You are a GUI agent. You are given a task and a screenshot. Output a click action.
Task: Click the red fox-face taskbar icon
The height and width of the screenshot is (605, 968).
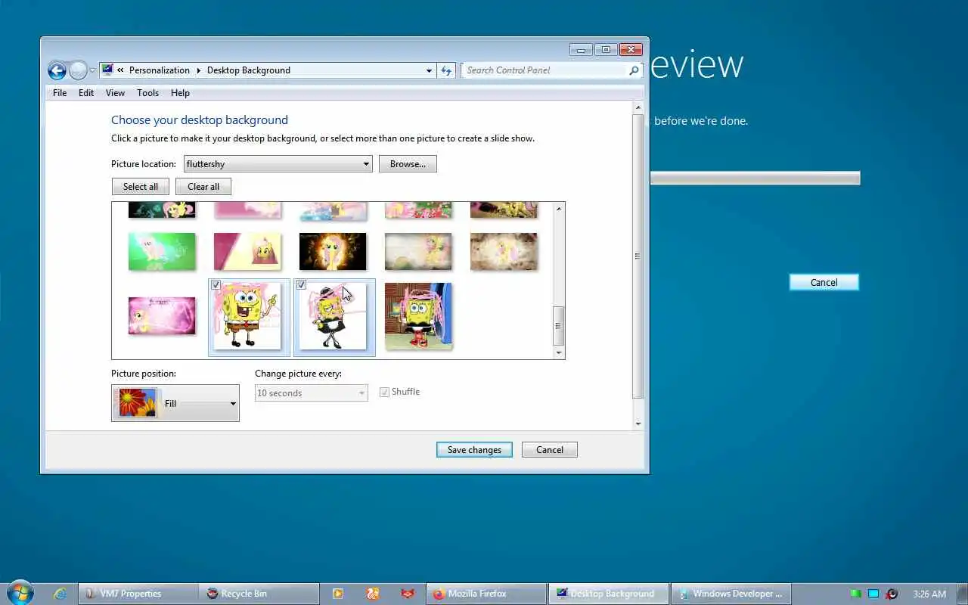click(408, 594)
